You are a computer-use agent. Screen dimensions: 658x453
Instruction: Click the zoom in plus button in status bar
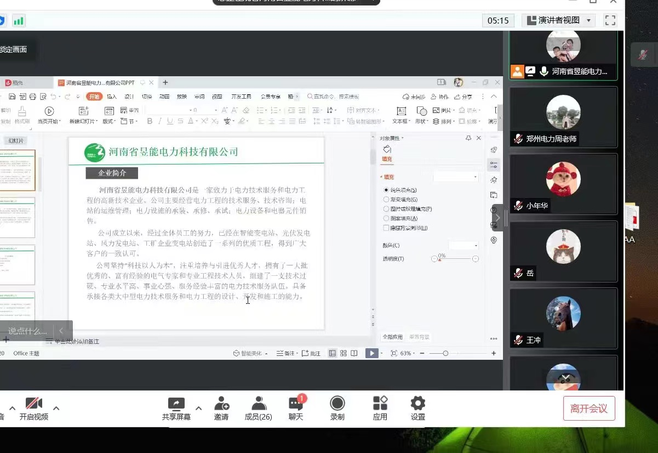pyautogui.click(x=494, y=353)
